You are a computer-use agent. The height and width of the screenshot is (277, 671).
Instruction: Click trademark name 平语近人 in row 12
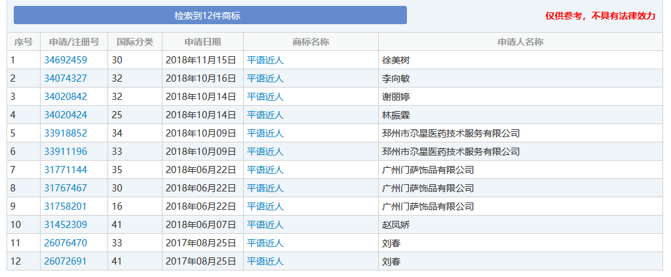(265, 261)
